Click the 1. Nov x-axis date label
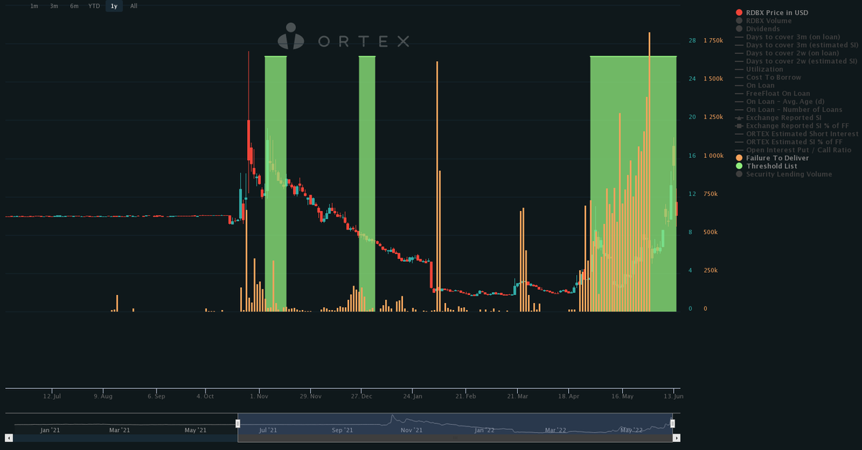The image size is (862, 450). tap(259, 396)
